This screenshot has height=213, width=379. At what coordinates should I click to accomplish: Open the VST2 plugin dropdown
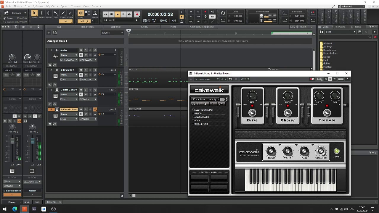pos(245,79)
